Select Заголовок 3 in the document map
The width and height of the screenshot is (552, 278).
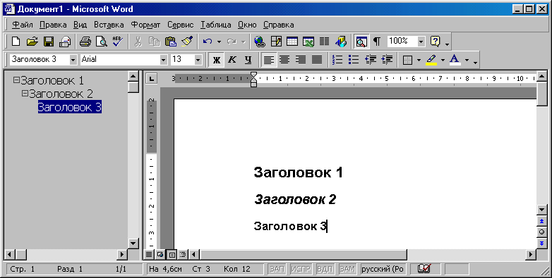point(70,107)
